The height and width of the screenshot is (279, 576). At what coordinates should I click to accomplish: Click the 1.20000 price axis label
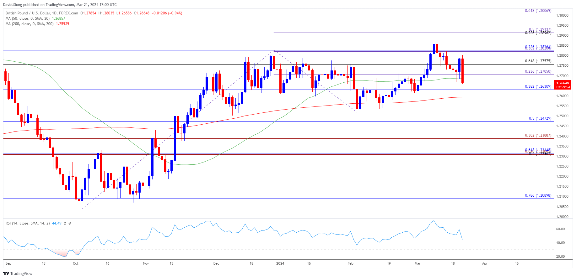click(x=563, y=217)
